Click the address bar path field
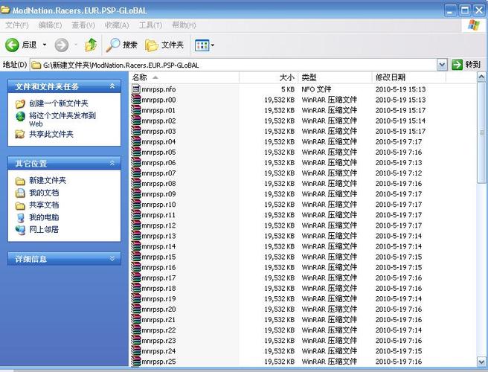This screenshot has height=372, width=488. pos(234,65)
